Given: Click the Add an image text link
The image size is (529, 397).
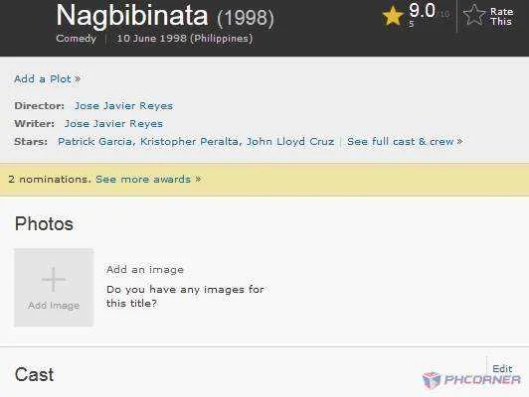Looking at the screenshot, I should point(145,269).
